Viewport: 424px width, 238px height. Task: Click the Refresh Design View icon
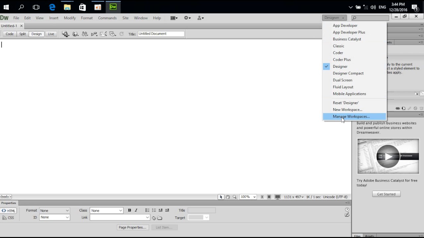[122, 34]
